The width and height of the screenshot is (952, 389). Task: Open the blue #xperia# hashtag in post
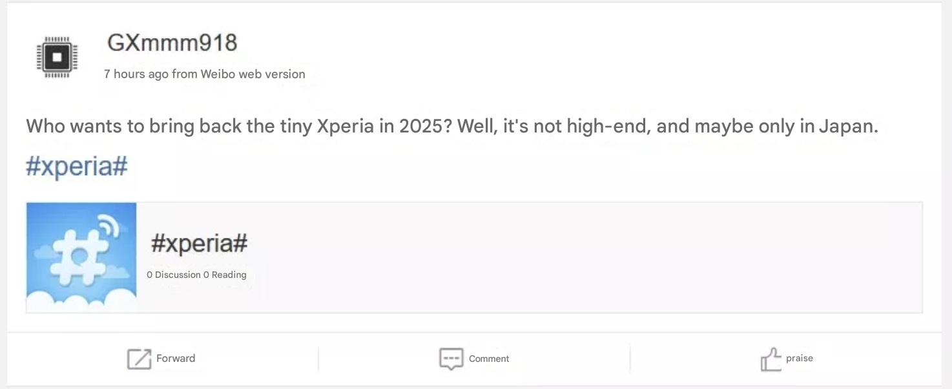77,165
